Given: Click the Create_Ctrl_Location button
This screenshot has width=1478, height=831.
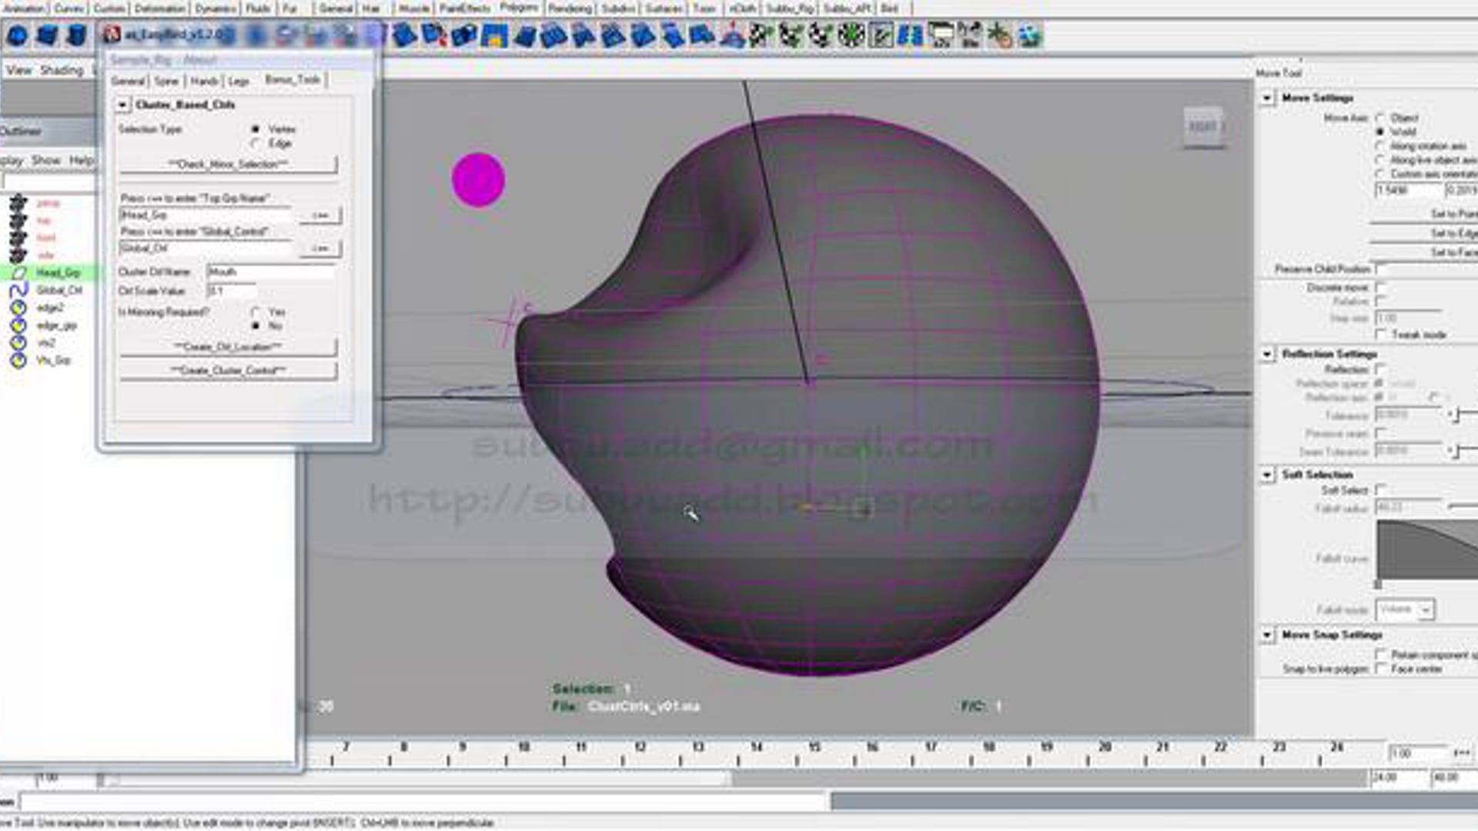Looking at the screenshot, I should tap(228, 347).
